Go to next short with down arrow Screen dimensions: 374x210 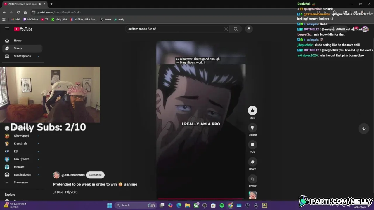pyautogui.click(x=364, y=129)
